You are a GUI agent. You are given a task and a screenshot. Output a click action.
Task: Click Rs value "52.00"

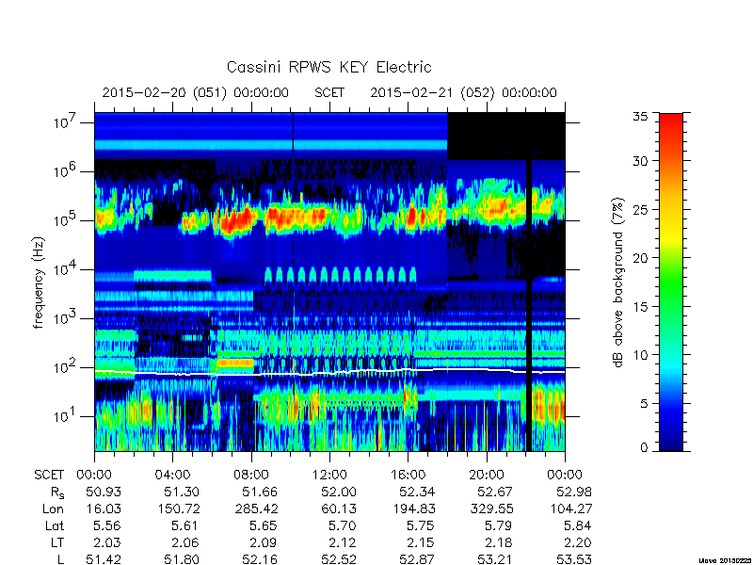(x=338, y=492)
